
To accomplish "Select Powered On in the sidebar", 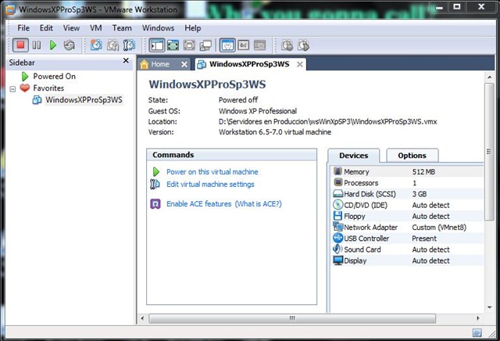I will [x=54, y=77].
